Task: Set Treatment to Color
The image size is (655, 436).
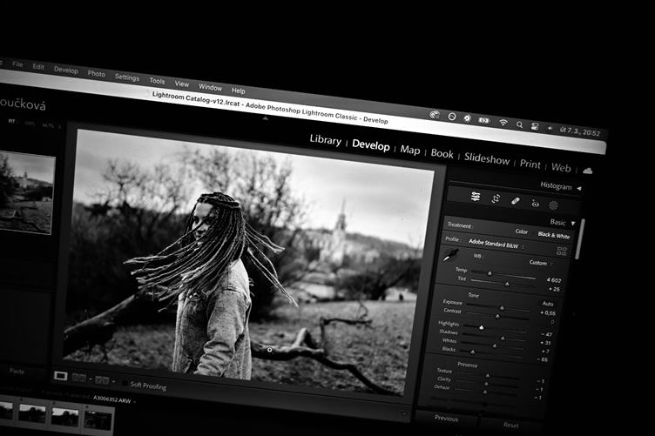Action: click(x=522, y=231)
